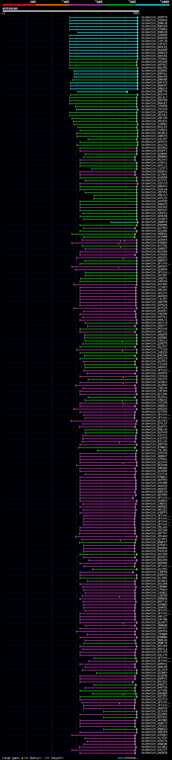172x760 pixels.
Task: Select the UniRef100_C1UTF3 label
Action: [154, 168]
